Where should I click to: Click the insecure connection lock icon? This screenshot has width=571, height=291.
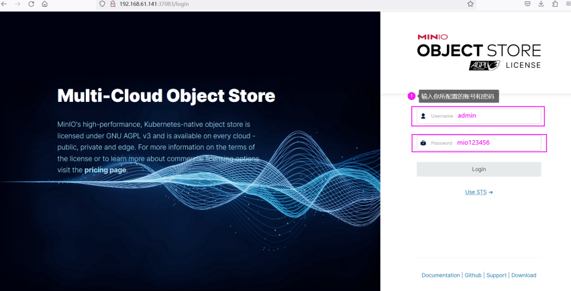point(113,4)
